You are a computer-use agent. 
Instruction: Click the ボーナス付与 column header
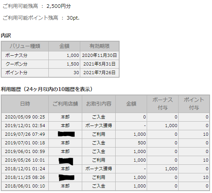[x=162, y=104]
